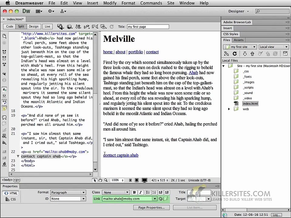Image resolution: width=291 pixels, height=218 pixels.
Task: Select CSS mode in Properties panel
Action: pyautogui.click(x=11, y=199)
